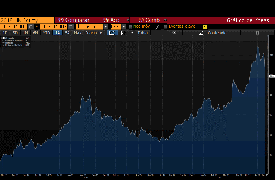
Task: Expand the 96) Acc menu
Action: [111, 20]
